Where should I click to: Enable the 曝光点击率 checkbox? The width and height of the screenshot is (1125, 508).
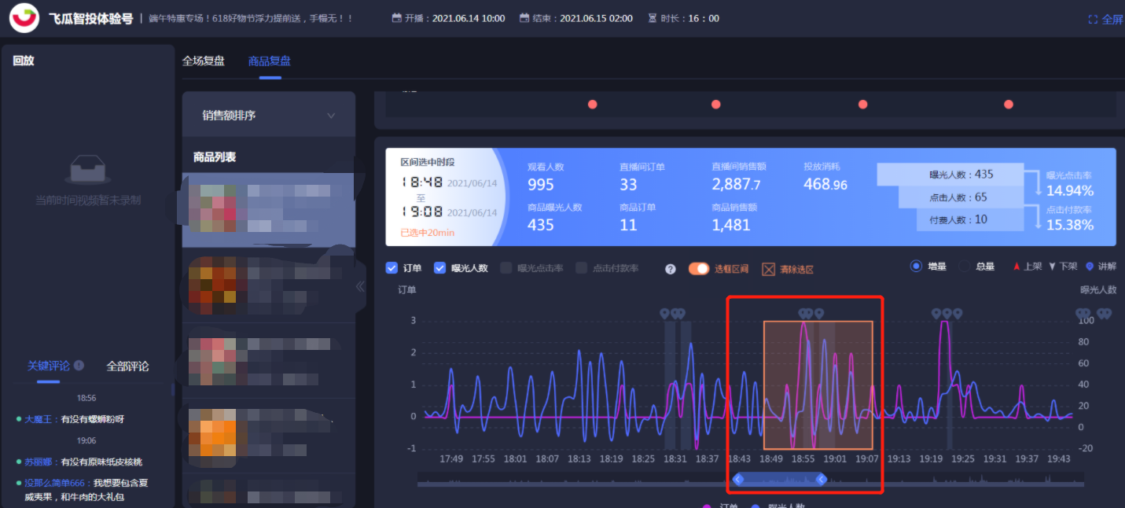(506, 268)
